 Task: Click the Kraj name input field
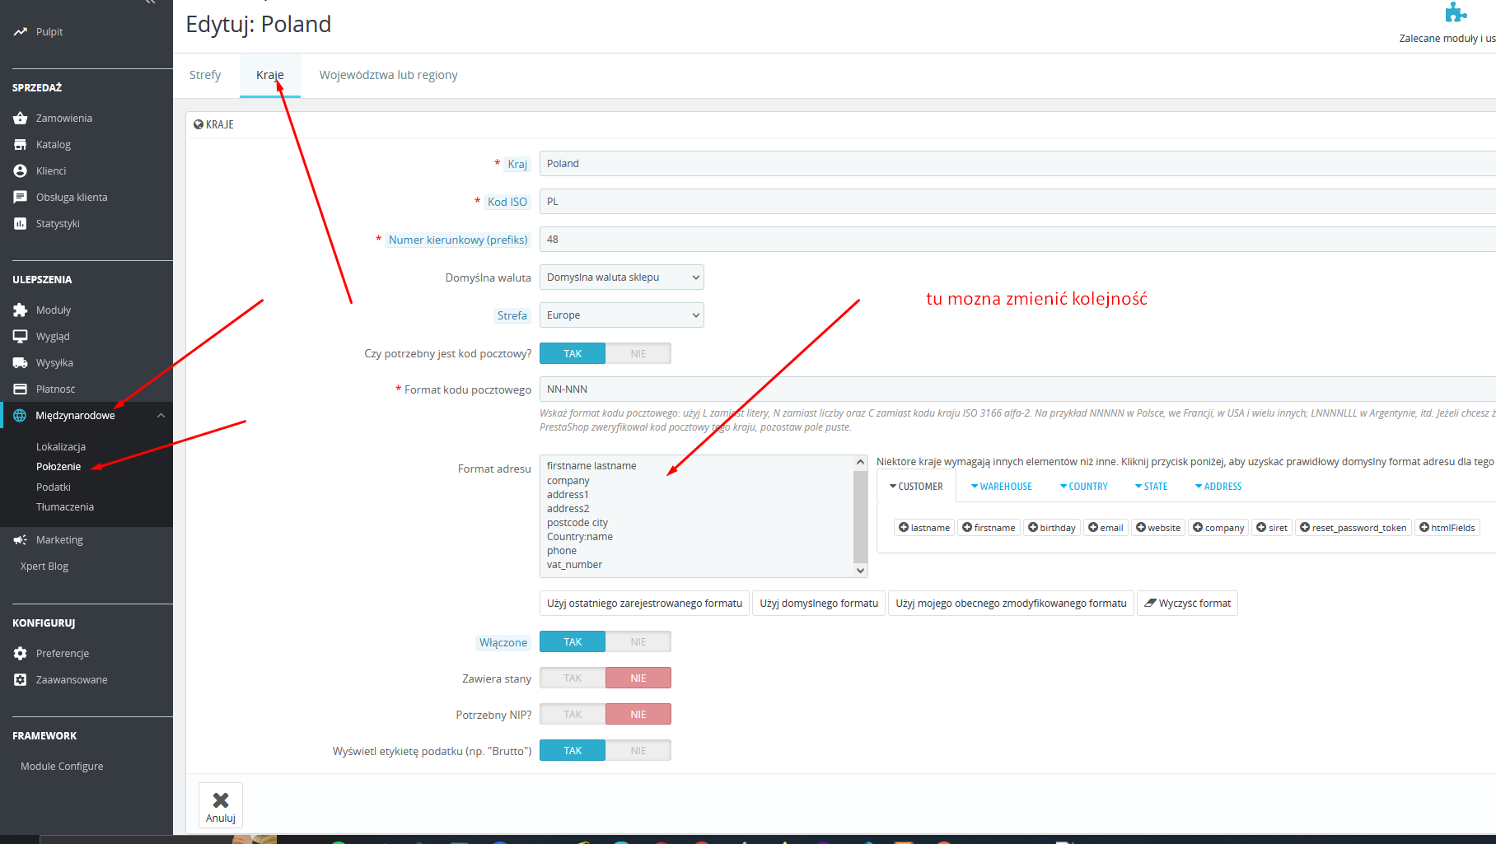(1017, 164)
